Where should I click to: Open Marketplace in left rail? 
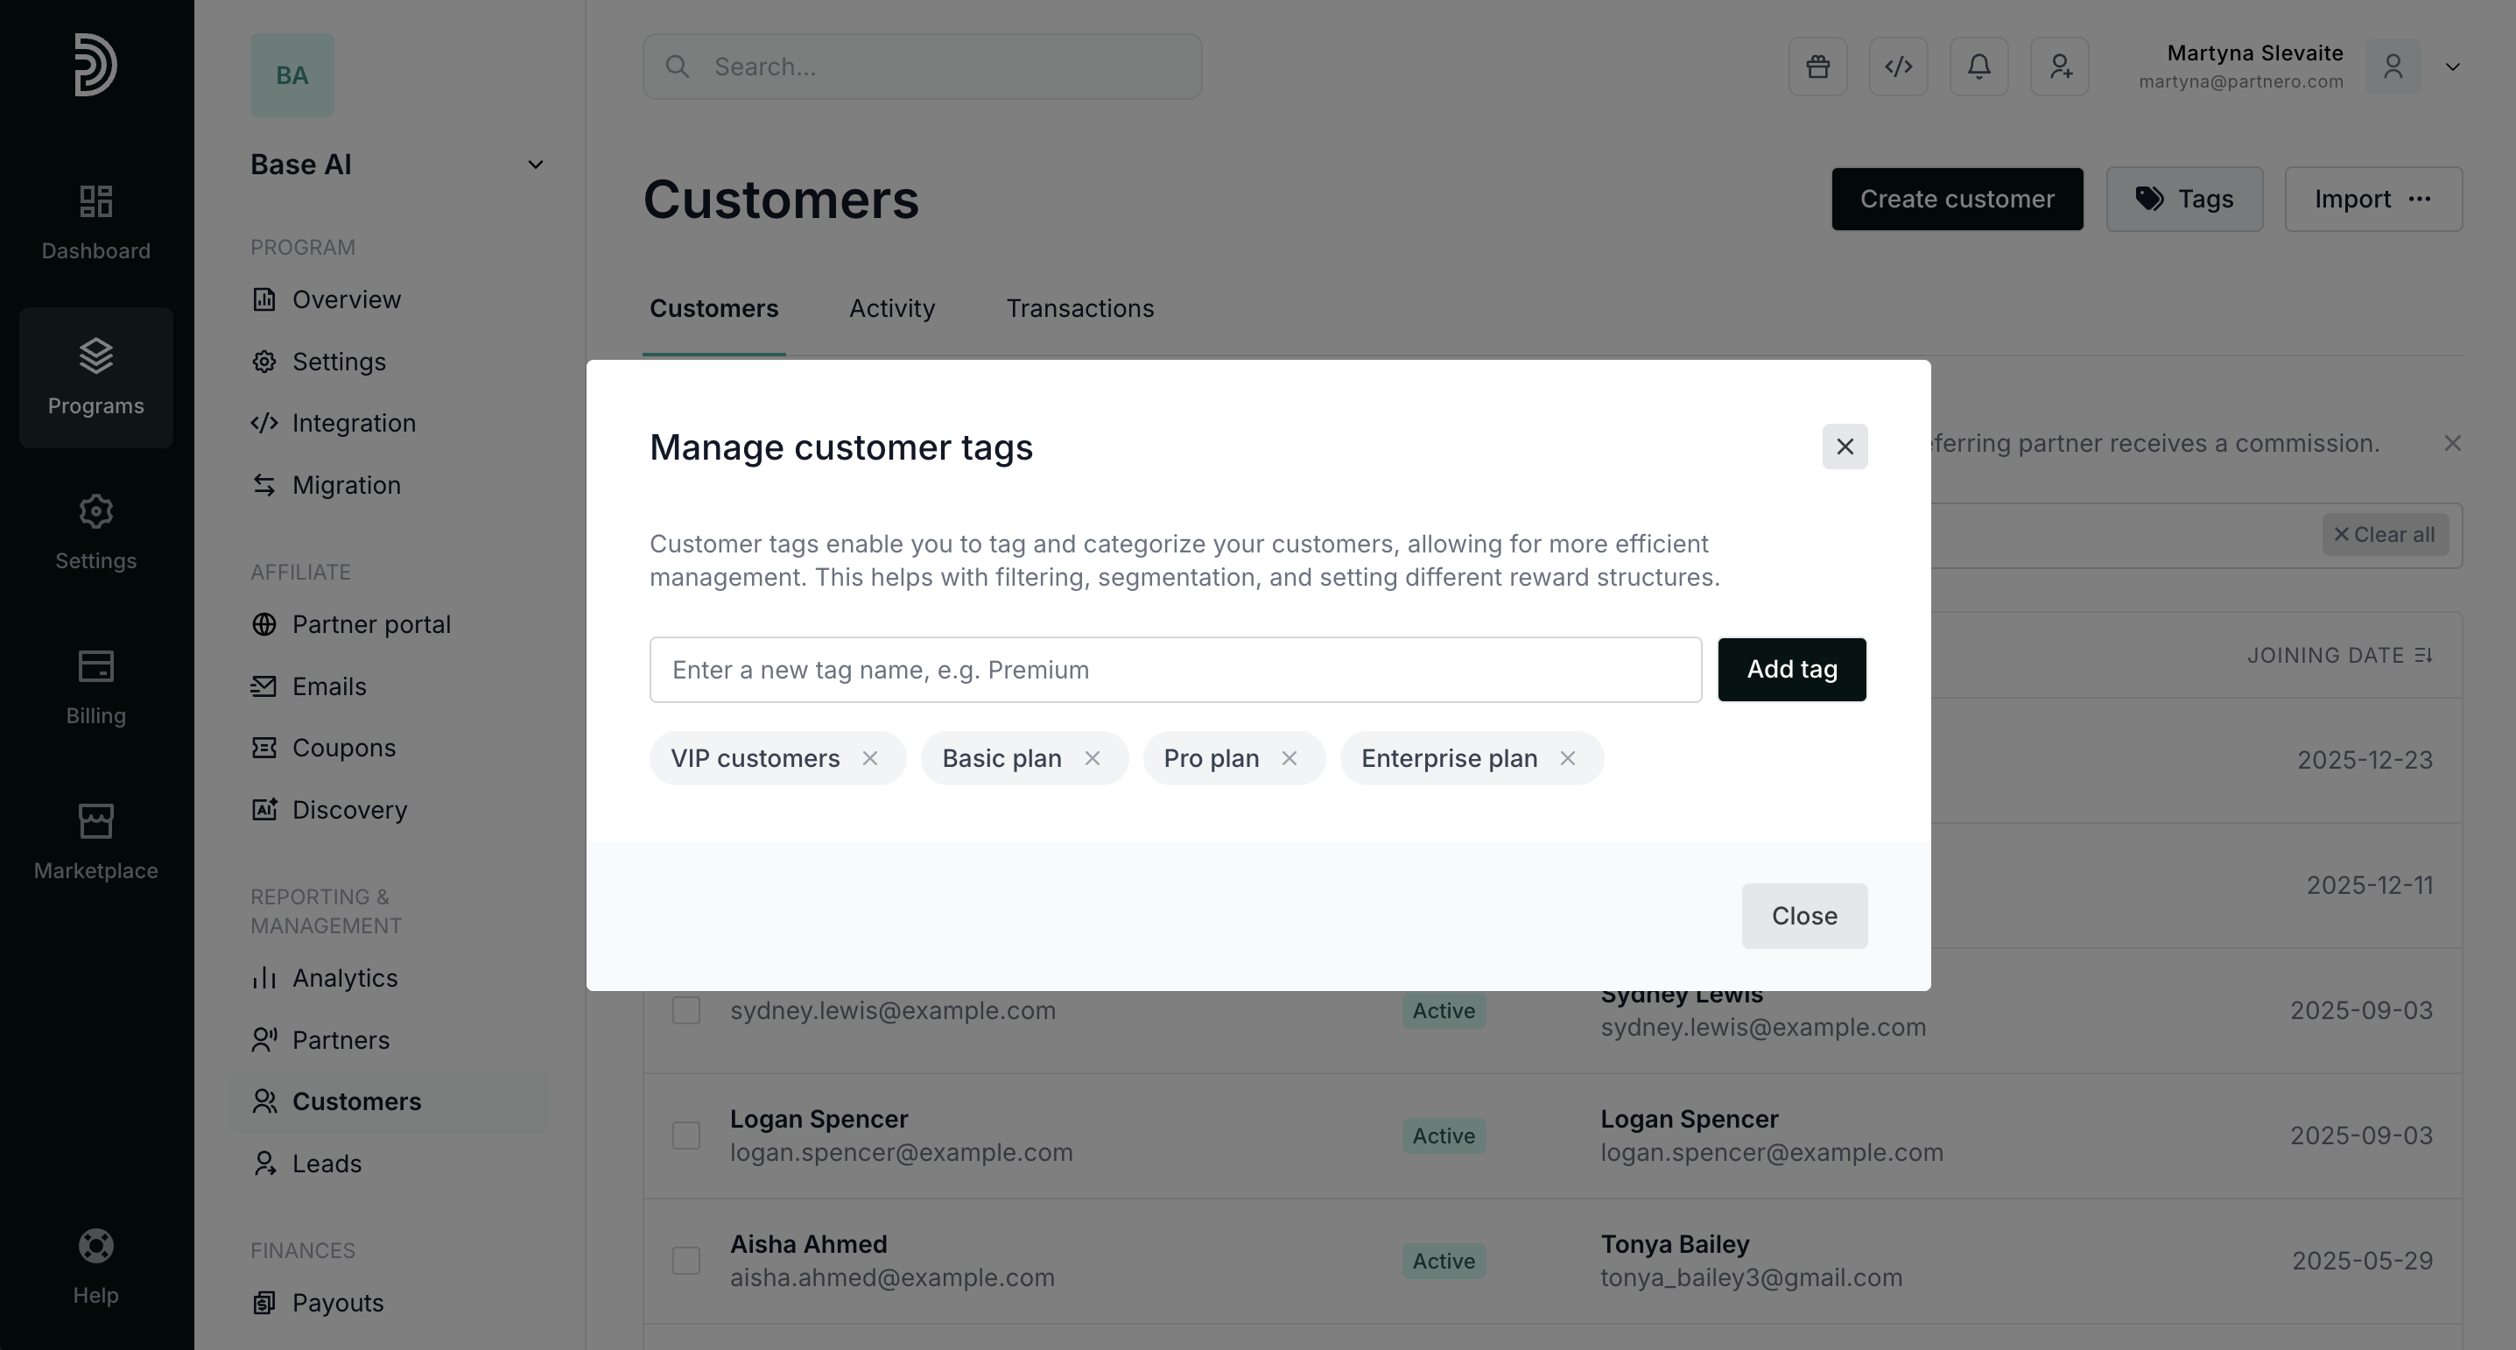click(x=95, y=842)
